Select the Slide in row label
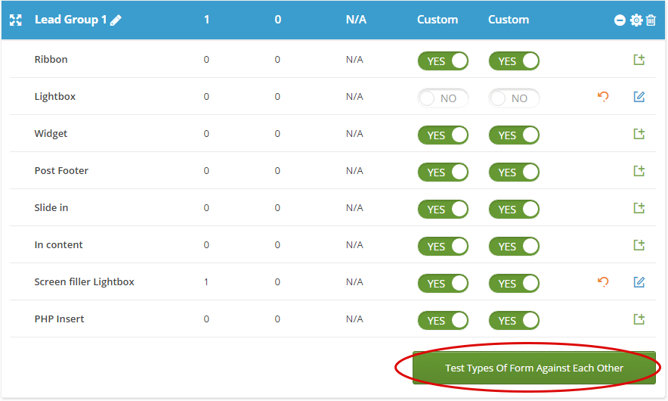Screen dimensions: 668x401 (51, 208)
